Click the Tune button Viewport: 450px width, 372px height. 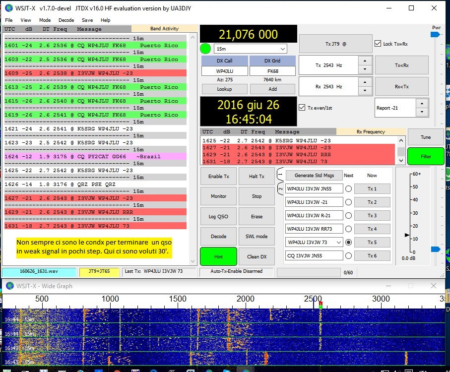(x=426, y=137)
